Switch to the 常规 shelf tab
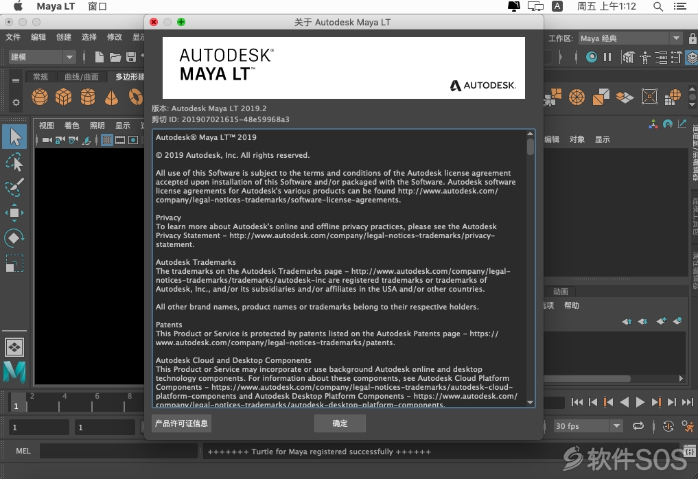Screen dimensions: 698x479 40,77
